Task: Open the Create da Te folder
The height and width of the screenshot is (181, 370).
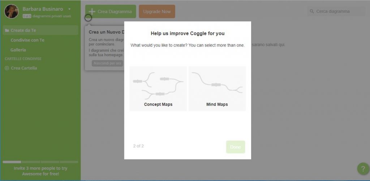Action: [40, 30]
